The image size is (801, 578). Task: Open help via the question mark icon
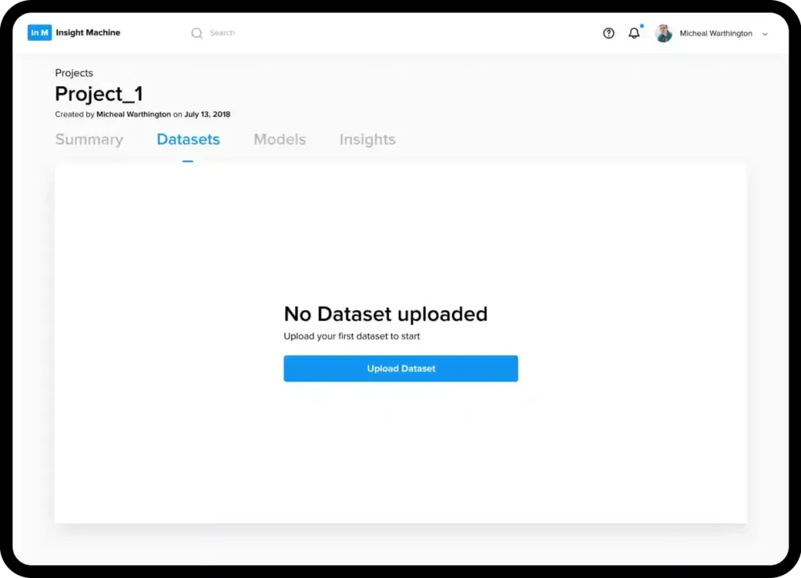click(x=609, y=34)
